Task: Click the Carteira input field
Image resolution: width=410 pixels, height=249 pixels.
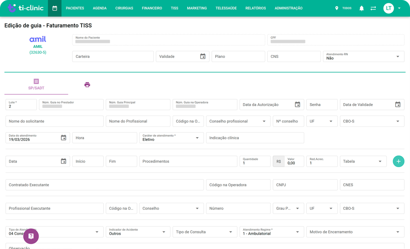Action: (x=113, y=57)
